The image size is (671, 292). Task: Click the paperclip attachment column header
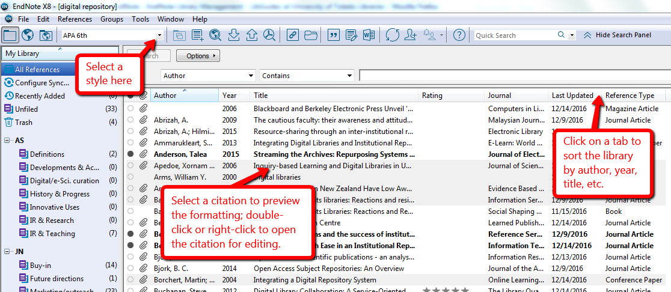tap(143, 96)
